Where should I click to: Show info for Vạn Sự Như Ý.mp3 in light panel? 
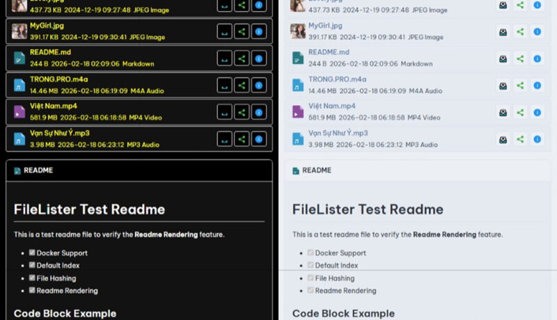click(x=537, y=139)
